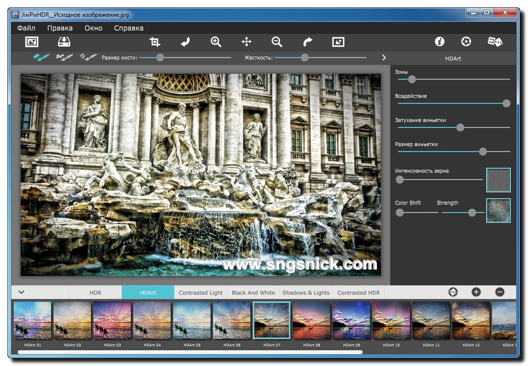The width and height of the screenshot is (528, 366).
Task: Switch to Contrasted Light tab
Action: (x=201, y=292)
